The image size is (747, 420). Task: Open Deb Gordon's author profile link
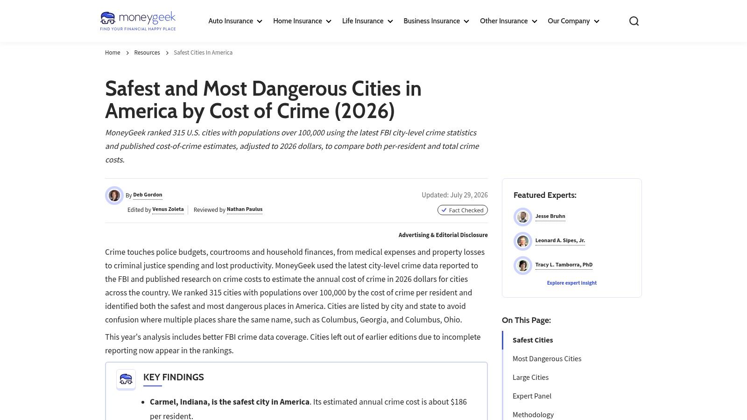coord(148,195)
